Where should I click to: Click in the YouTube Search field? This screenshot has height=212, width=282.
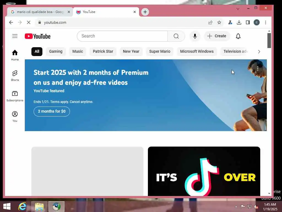(x=122, y=36)
